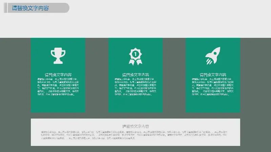Image resolution: width=271 pixels, height=152 pixels.
Task: Click the body paragraph in the middle green card
Action: tap(135, 87)
